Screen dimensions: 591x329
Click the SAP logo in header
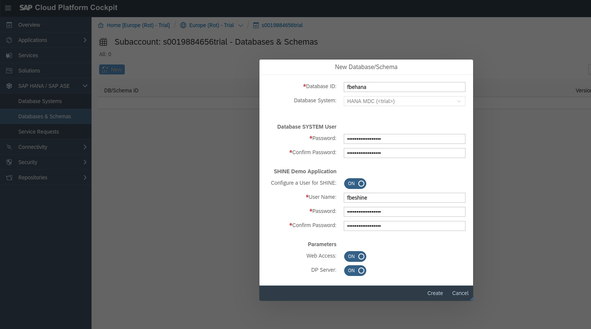click(x=26, y=8)
